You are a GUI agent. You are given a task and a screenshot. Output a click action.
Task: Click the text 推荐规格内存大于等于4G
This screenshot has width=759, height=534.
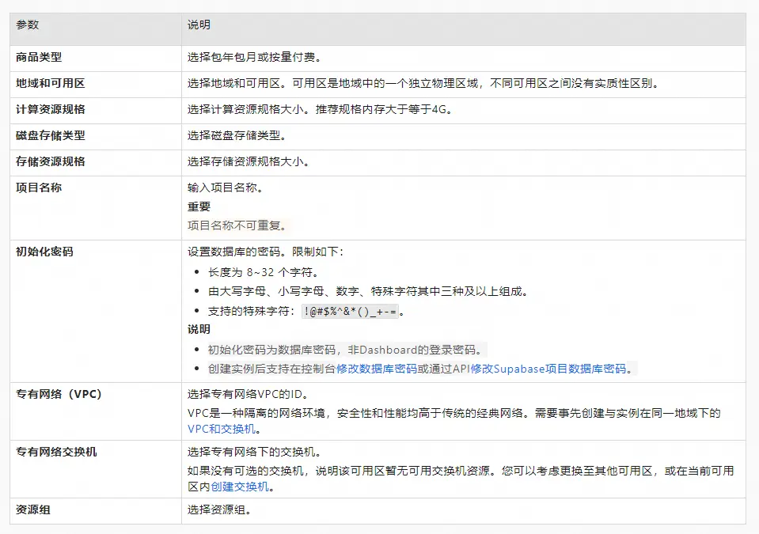click(384, 110)
